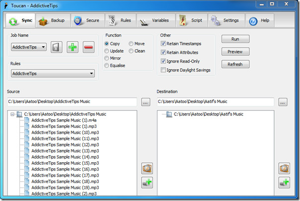Browse for the destination folder path
Image resolution: width=300 pixels, height=201 pixels.
click(x=283, y=102)
